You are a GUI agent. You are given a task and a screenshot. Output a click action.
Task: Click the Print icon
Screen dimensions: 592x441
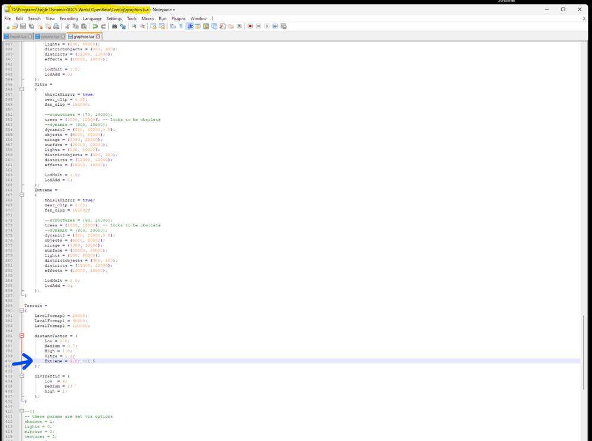point(56,26)
